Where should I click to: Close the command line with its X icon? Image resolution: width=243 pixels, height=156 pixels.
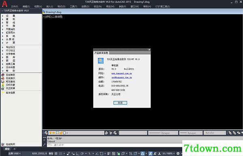[44, 140]
